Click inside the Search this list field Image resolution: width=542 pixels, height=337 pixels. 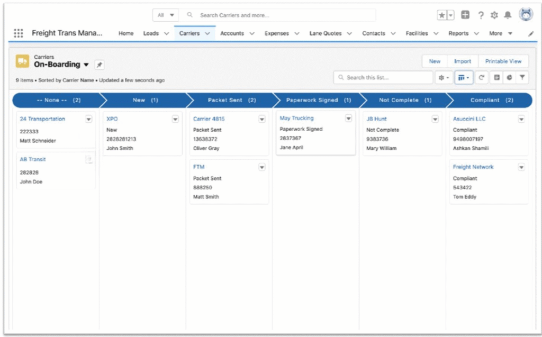[383, 77]
